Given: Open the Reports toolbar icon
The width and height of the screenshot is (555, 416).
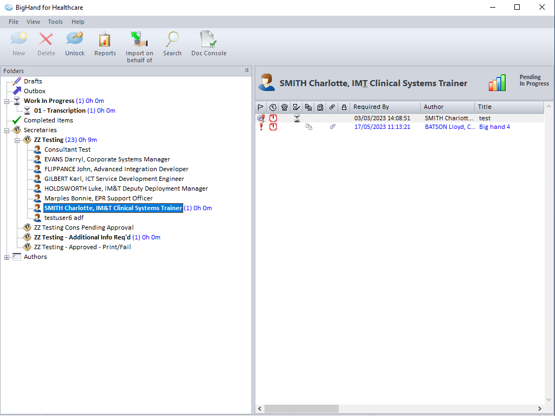Looking at the screenshot, I should [105, 39].
